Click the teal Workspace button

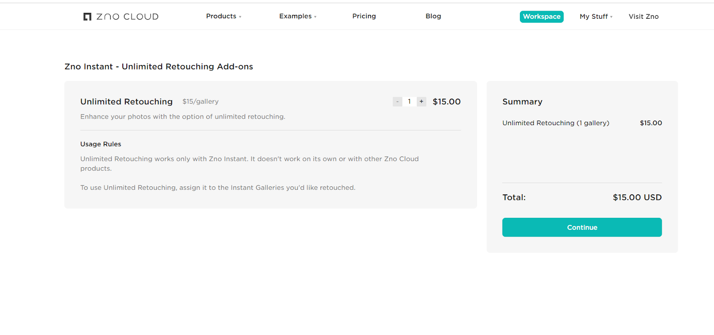(x=541, y=16)
